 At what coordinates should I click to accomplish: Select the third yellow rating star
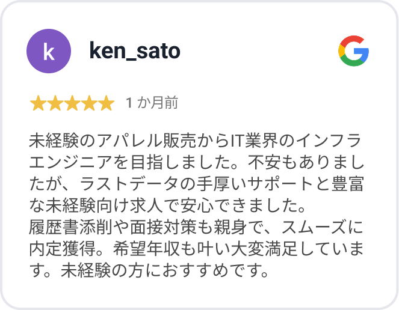[x=72, y=103]
